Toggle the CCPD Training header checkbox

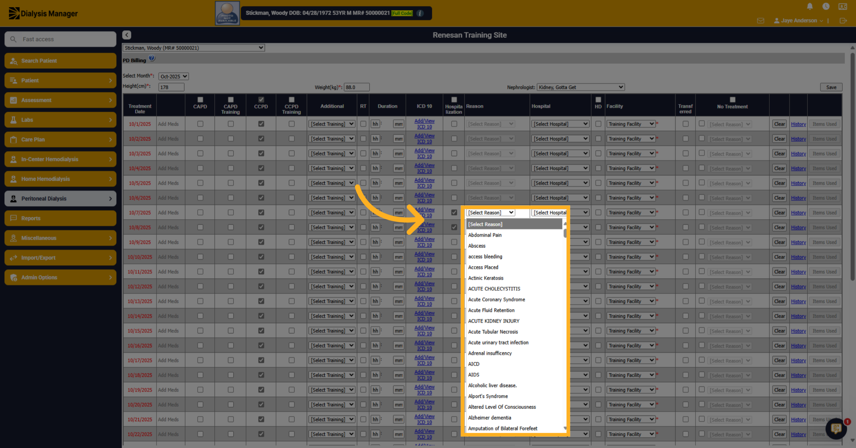tap(291, 100)
